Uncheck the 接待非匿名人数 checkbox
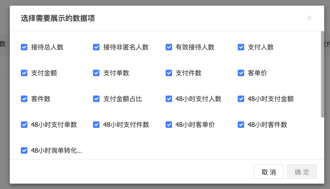This screenshot has height=189, width=330. (96, 47)
